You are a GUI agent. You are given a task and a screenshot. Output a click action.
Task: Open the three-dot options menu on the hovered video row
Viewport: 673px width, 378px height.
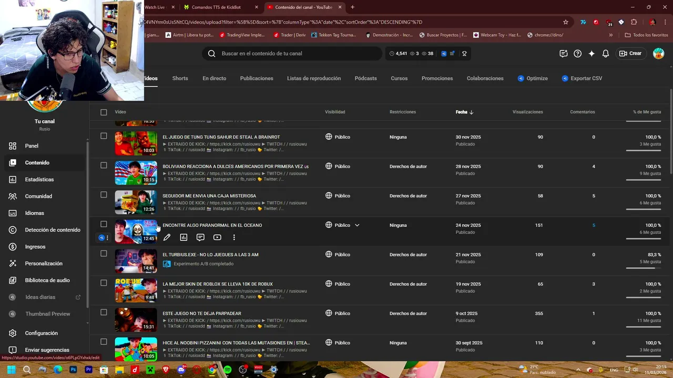(234, 237)
